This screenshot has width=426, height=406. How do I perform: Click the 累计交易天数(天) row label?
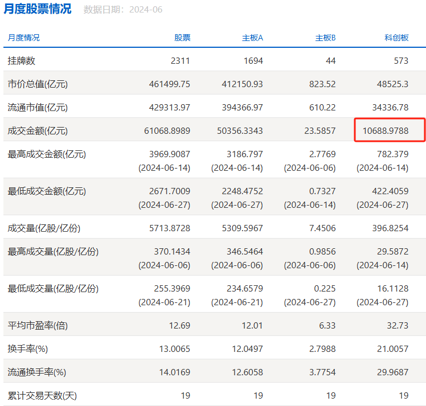pyautogui.click(x=42, y=395)
